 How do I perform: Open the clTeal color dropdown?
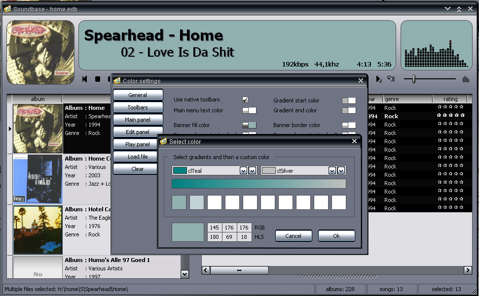[x=244, y=171]
